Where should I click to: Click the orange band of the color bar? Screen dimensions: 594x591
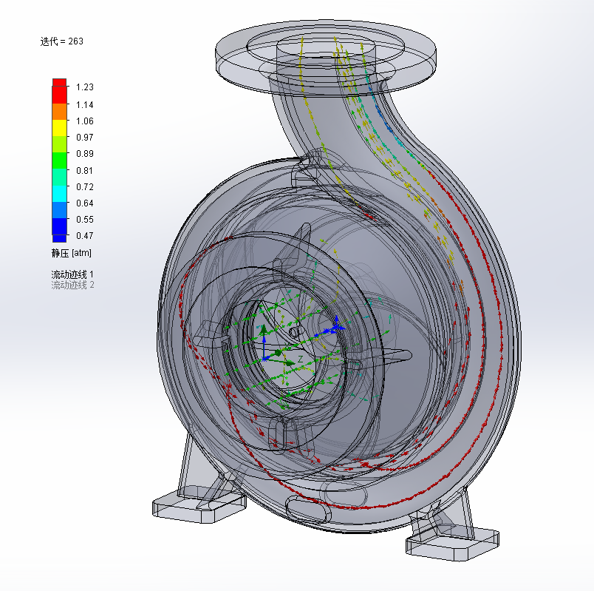click(60, 112)
